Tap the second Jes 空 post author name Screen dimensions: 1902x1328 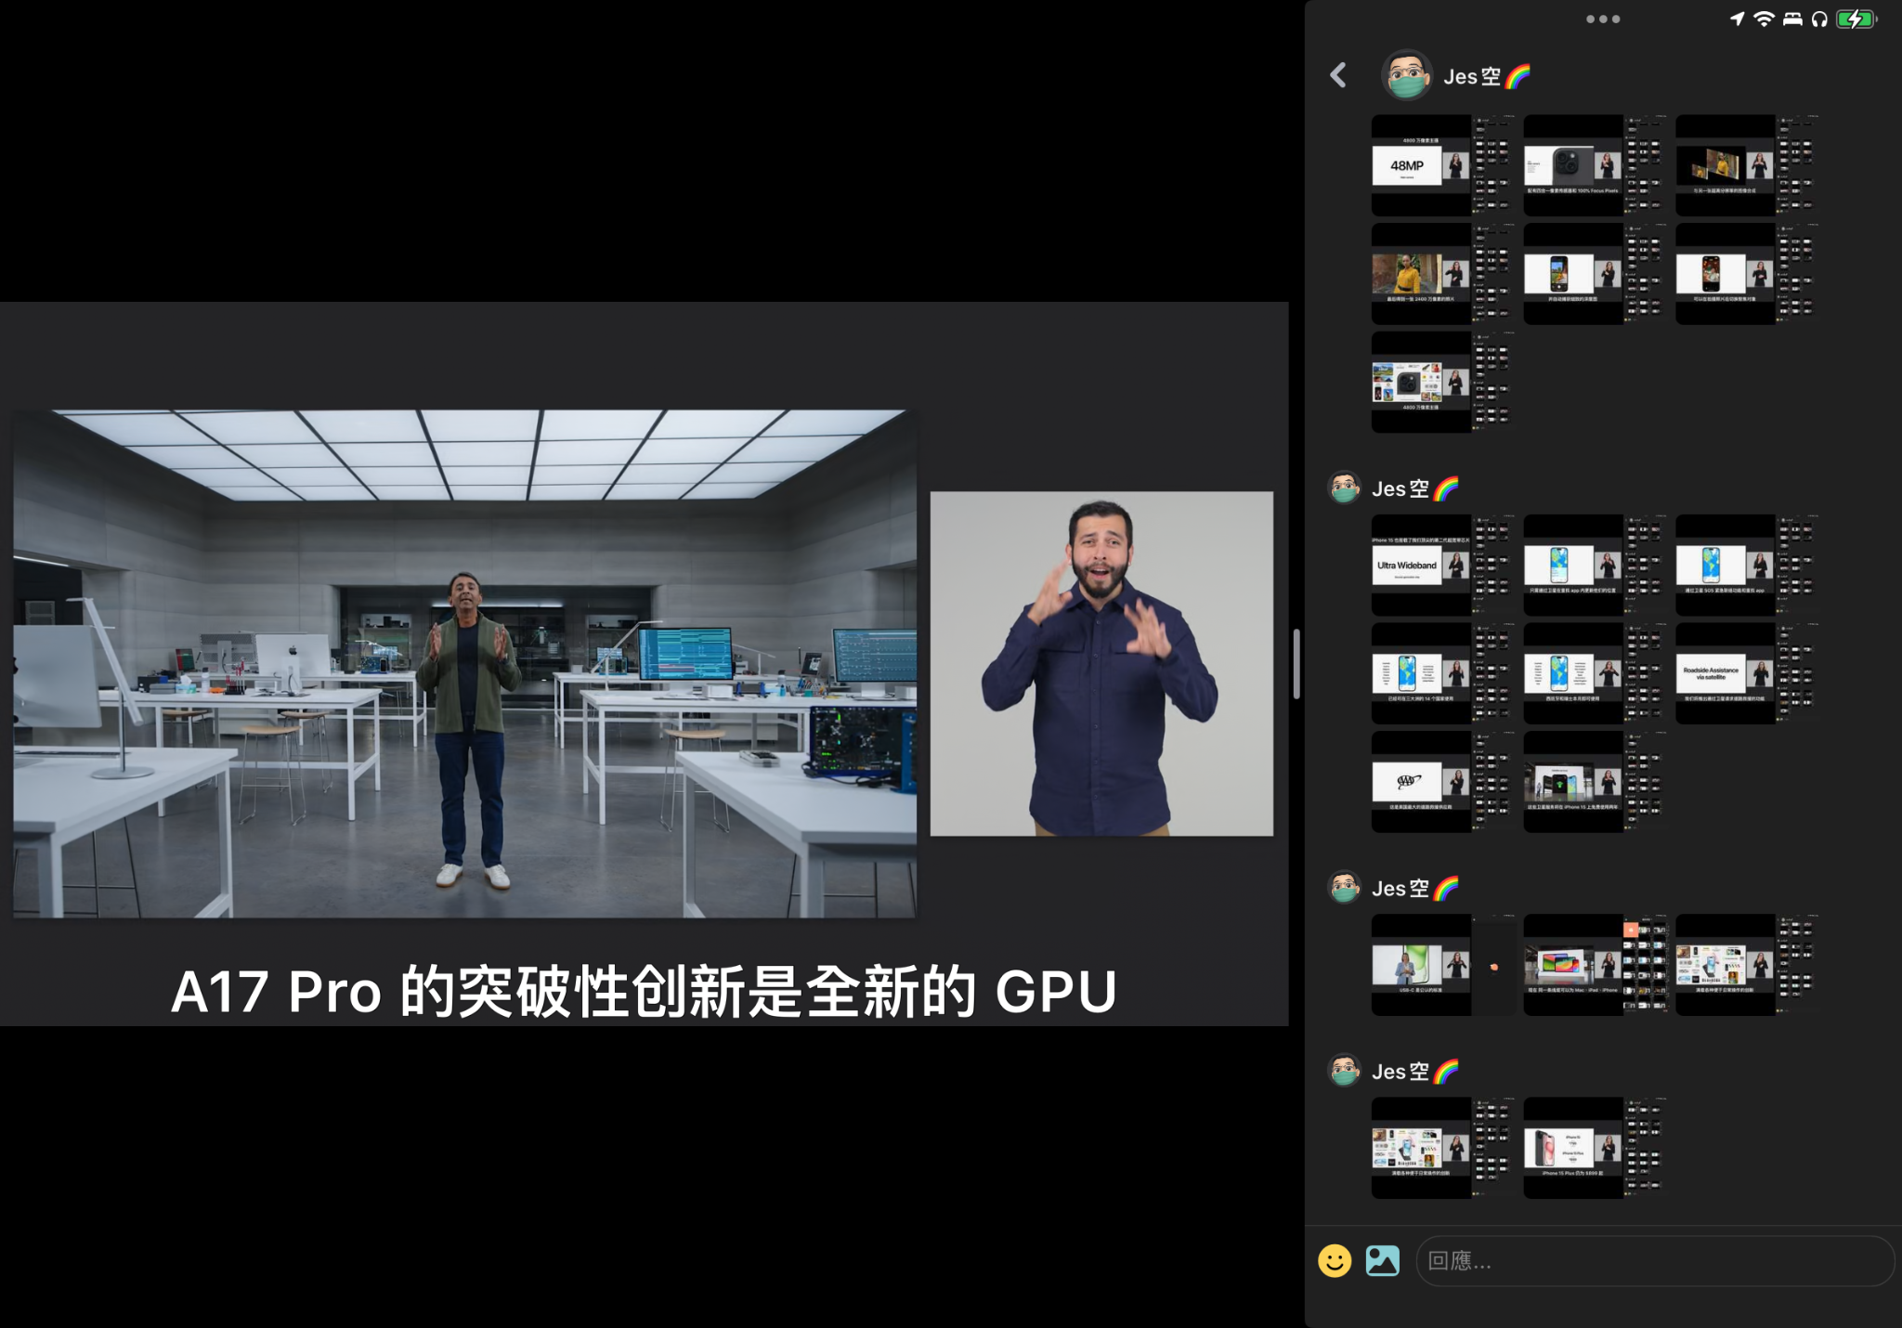(1415, 488)
